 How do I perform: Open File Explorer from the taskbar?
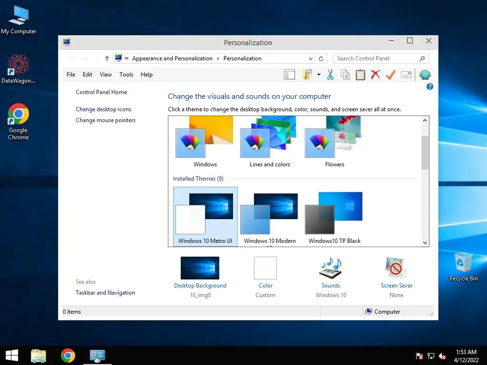click(x=39, y=355)
